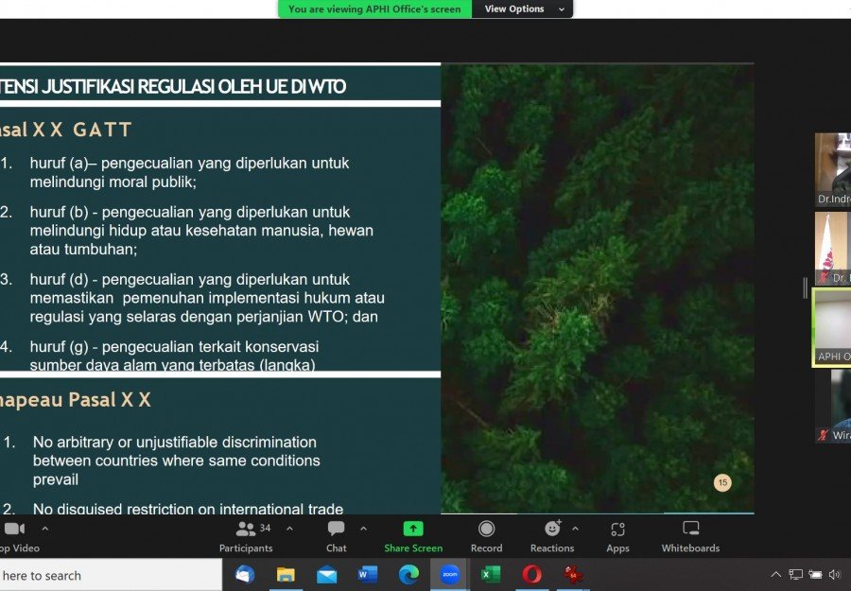Open the View Options dropdown
This screenshot has width=851, height=591.
coord(522,9)
